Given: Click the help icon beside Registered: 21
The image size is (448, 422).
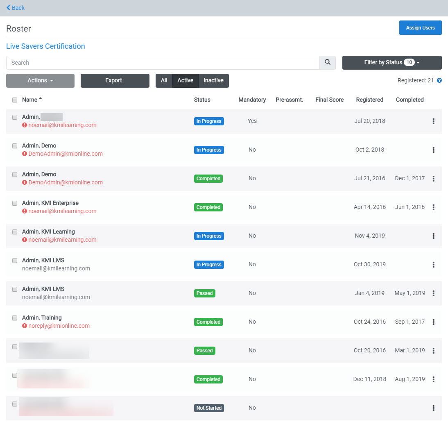Looking at the screenshot, I should pos(439,80).
